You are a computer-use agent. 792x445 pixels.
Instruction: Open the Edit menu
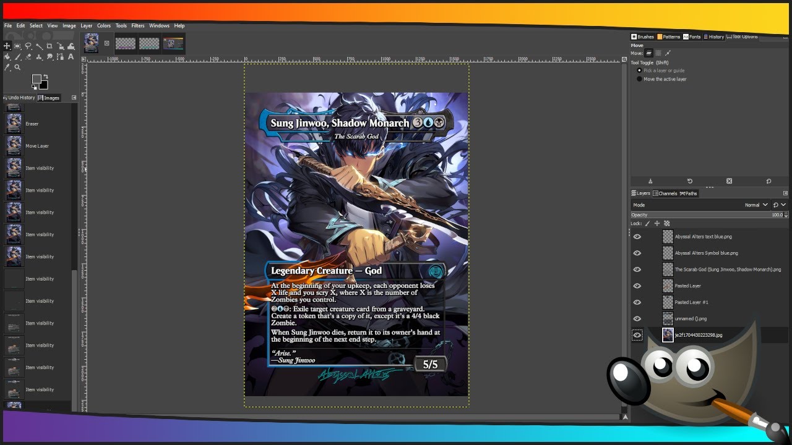pos(21,25)
